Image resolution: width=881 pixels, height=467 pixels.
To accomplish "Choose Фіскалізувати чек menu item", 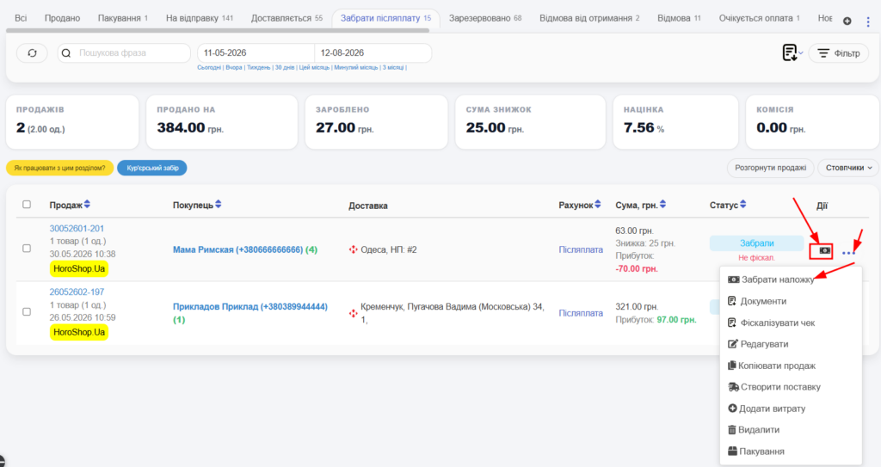I will click(772, 323).
